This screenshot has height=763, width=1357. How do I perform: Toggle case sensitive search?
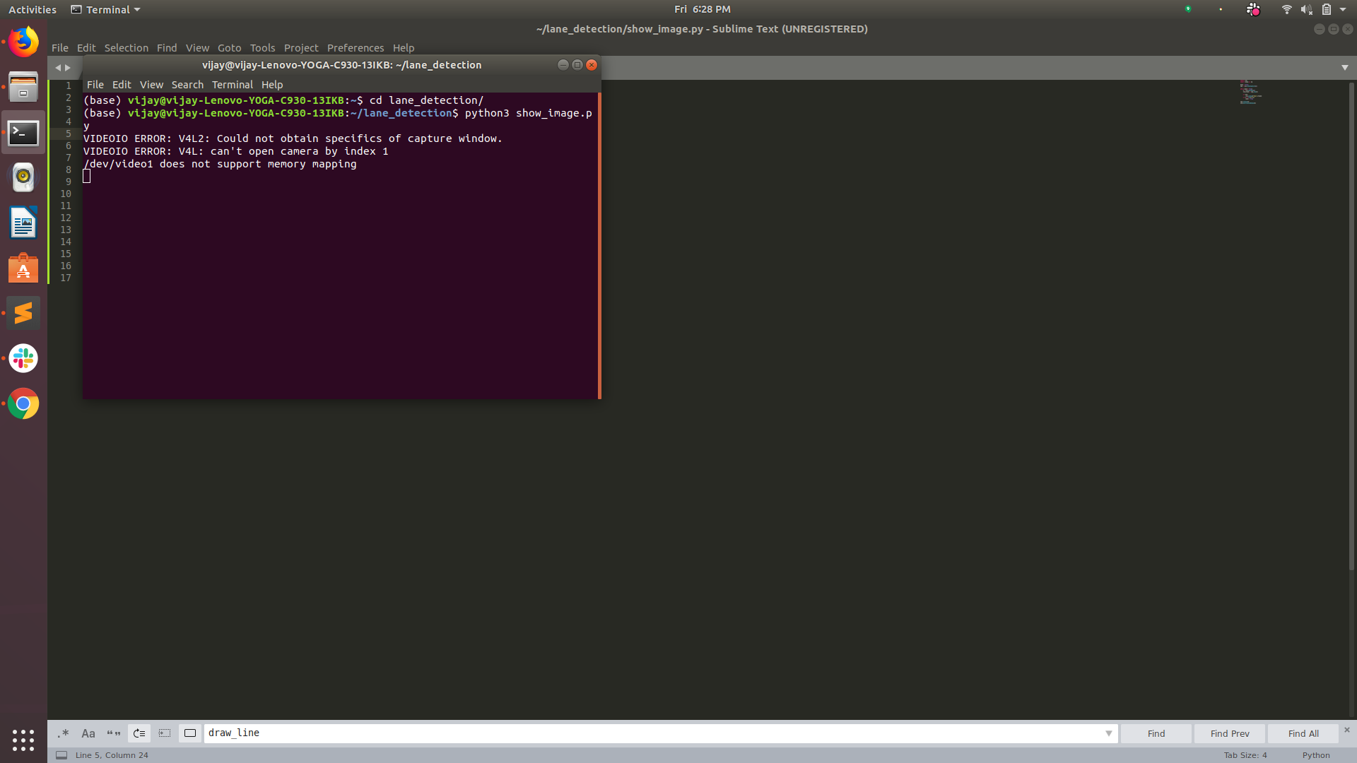[88, 733]
